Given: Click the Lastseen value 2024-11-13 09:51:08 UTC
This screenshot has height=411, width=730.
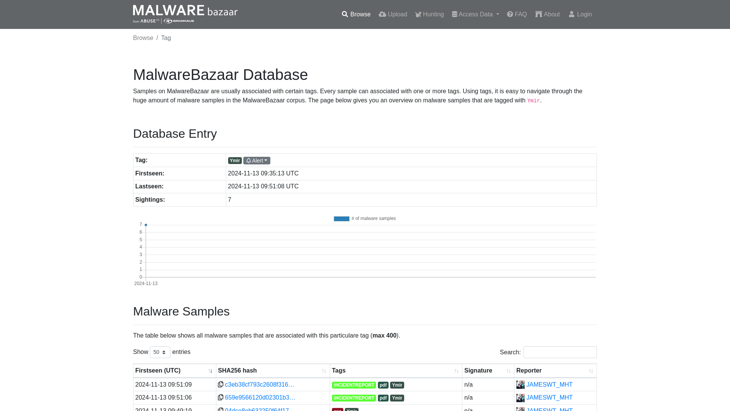Looking at the screenshot, I should point(263,186).
